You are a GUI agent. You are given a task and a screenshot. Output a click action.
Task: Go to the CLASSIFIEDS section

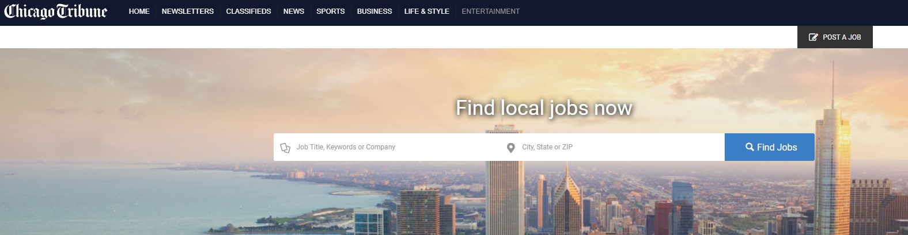click(x=248, y=11)
